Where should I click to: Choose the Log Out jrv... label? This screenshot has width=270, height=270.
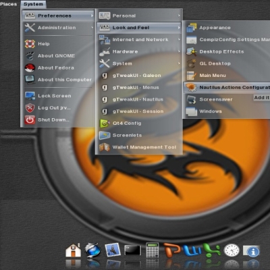click(x=54, y=108)
